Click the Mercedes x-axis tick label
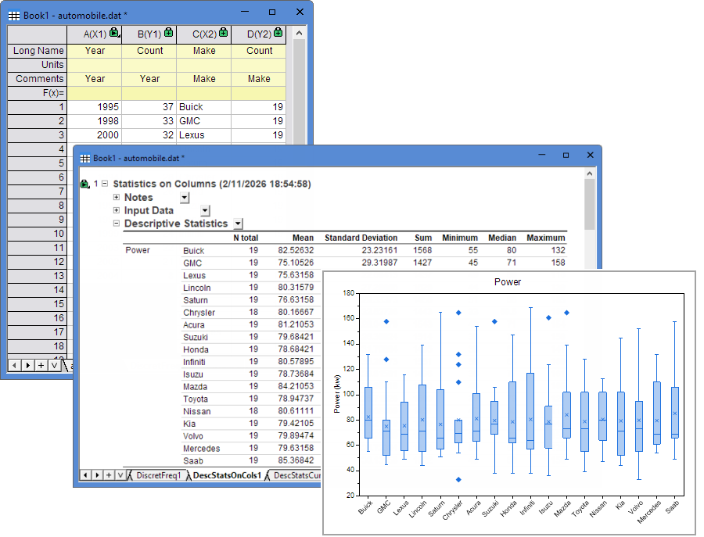Image resolution: width=704 pixels, height=537 pixels. [650, 512]
